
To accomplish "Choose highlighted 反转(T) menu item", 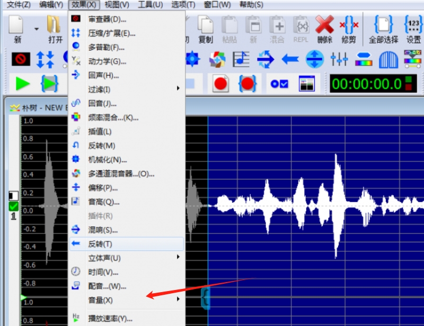I will click(127, 244).
